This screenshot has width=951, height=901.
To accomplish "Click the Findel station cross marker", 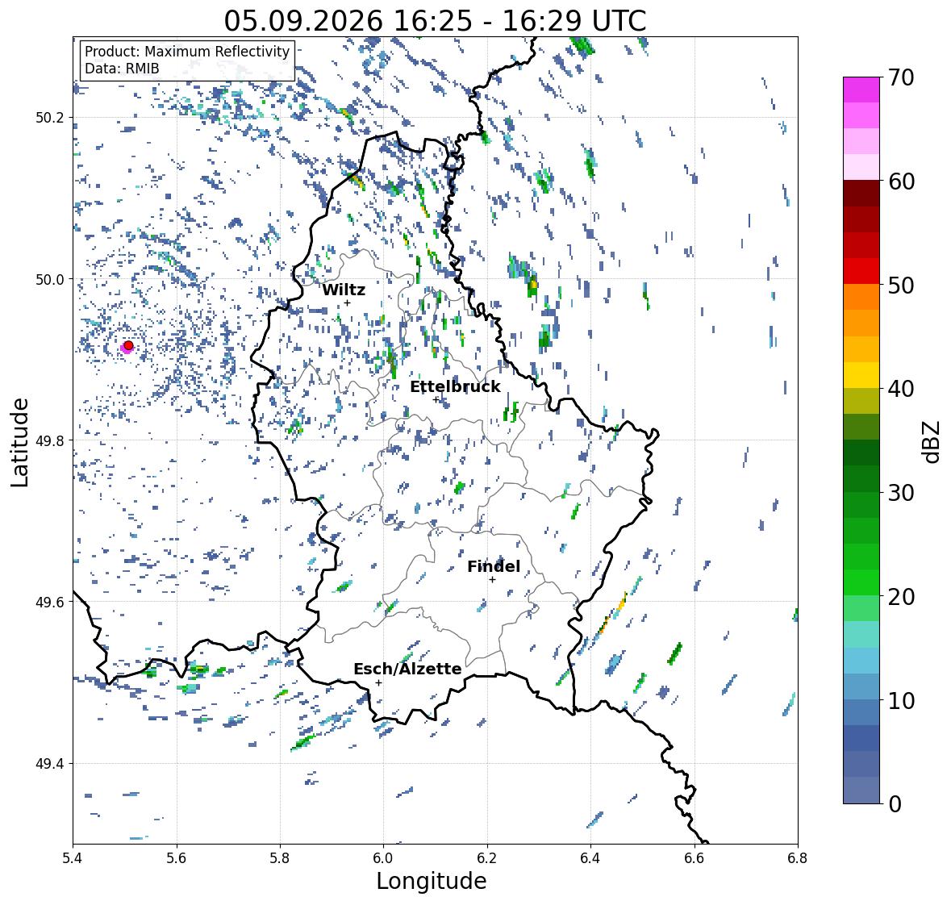I will tap(492, 580).
